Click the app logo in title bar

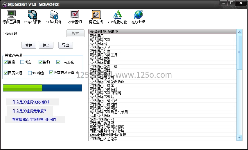[4, 4]
